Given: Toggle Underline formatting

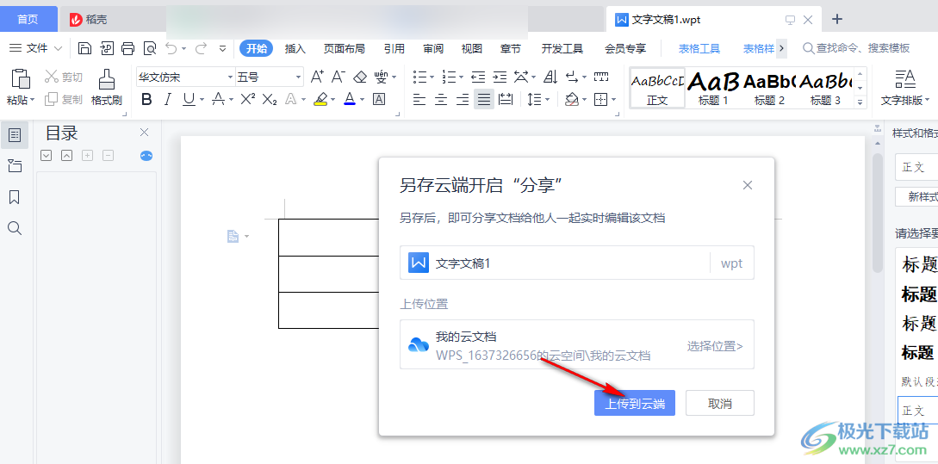Looking at the screenshot, I should click(x=189, y=99).
